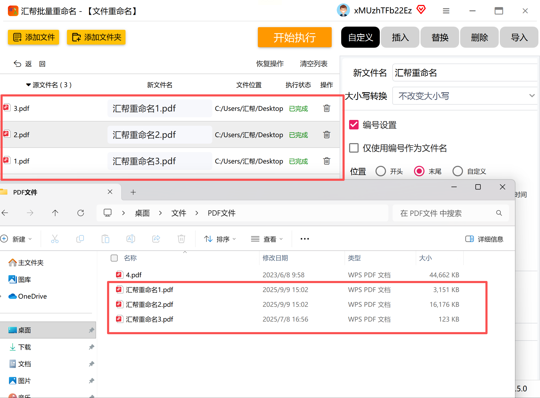The image size is (540, 398).
Task: Open the hamburger menu in title bar
Action: [446, 11]
